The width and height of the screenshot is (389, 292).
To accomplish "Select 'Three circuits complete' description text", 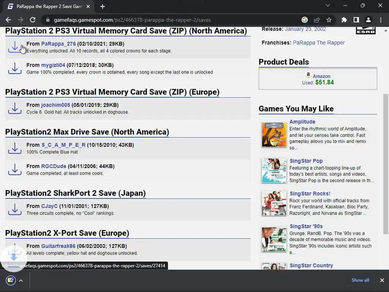I will 70,213.
